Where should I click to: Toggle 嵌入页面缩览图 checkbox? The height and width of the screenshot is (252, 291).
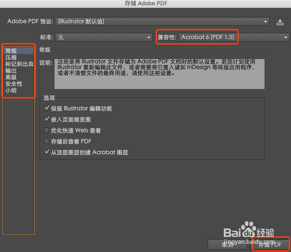47,119
